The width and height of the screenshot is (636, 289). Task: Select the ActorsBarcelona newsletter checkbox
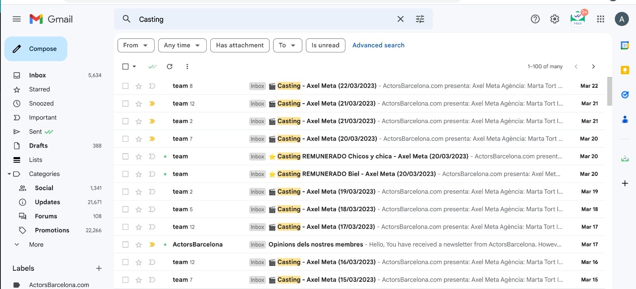pos(126,245)
